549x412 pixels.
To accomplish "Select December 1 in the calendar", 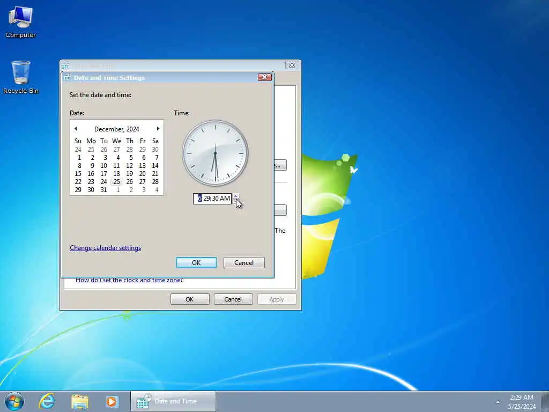I will tap(79, 158).
